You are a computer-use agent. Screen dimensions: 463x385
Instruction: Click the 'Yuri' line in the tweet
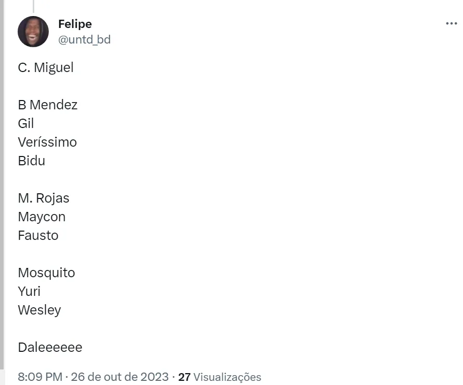pyautogui.click(x=29, y=291)
